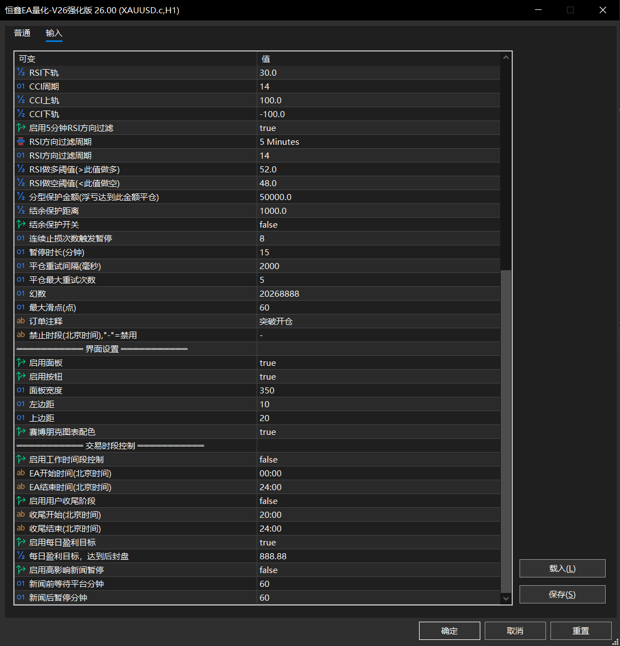Click the 载入(L) button
This screenshot has height=646, width=620.
(x=563, y=569)
